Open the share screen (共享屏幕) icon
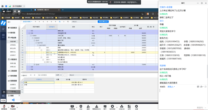The height and width of the screenshot is (110, 208). click(72, 107)
